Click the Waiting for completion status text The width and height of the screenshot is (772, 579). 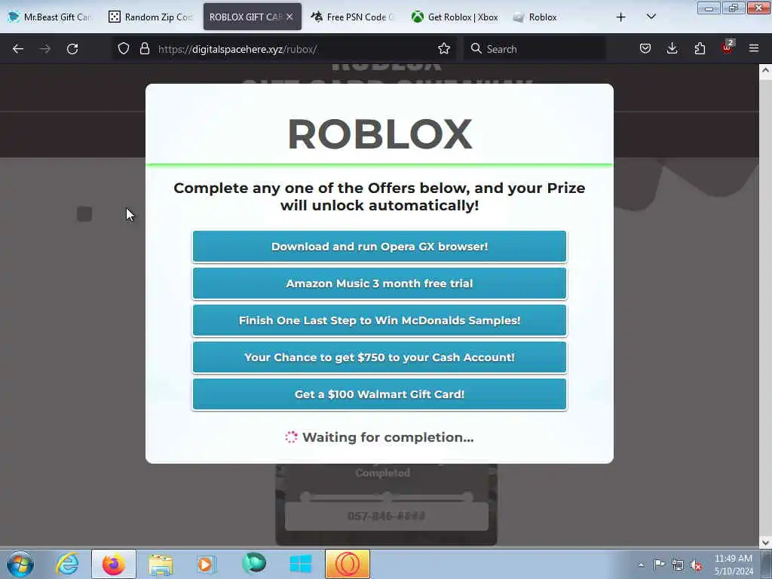pyautogui.click(x=388, y=437)
